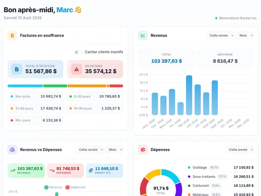The image size is (261, 196).
Task: Click the Août 2026 revenue bar
Action: click(215, 98)
